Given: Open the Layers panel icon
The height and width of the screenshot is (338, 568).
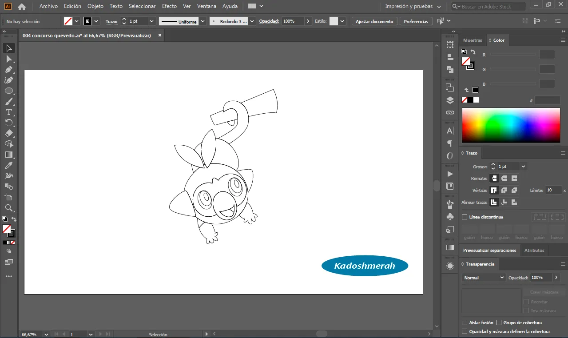Looking at the screenshot, I should point(450,100).
